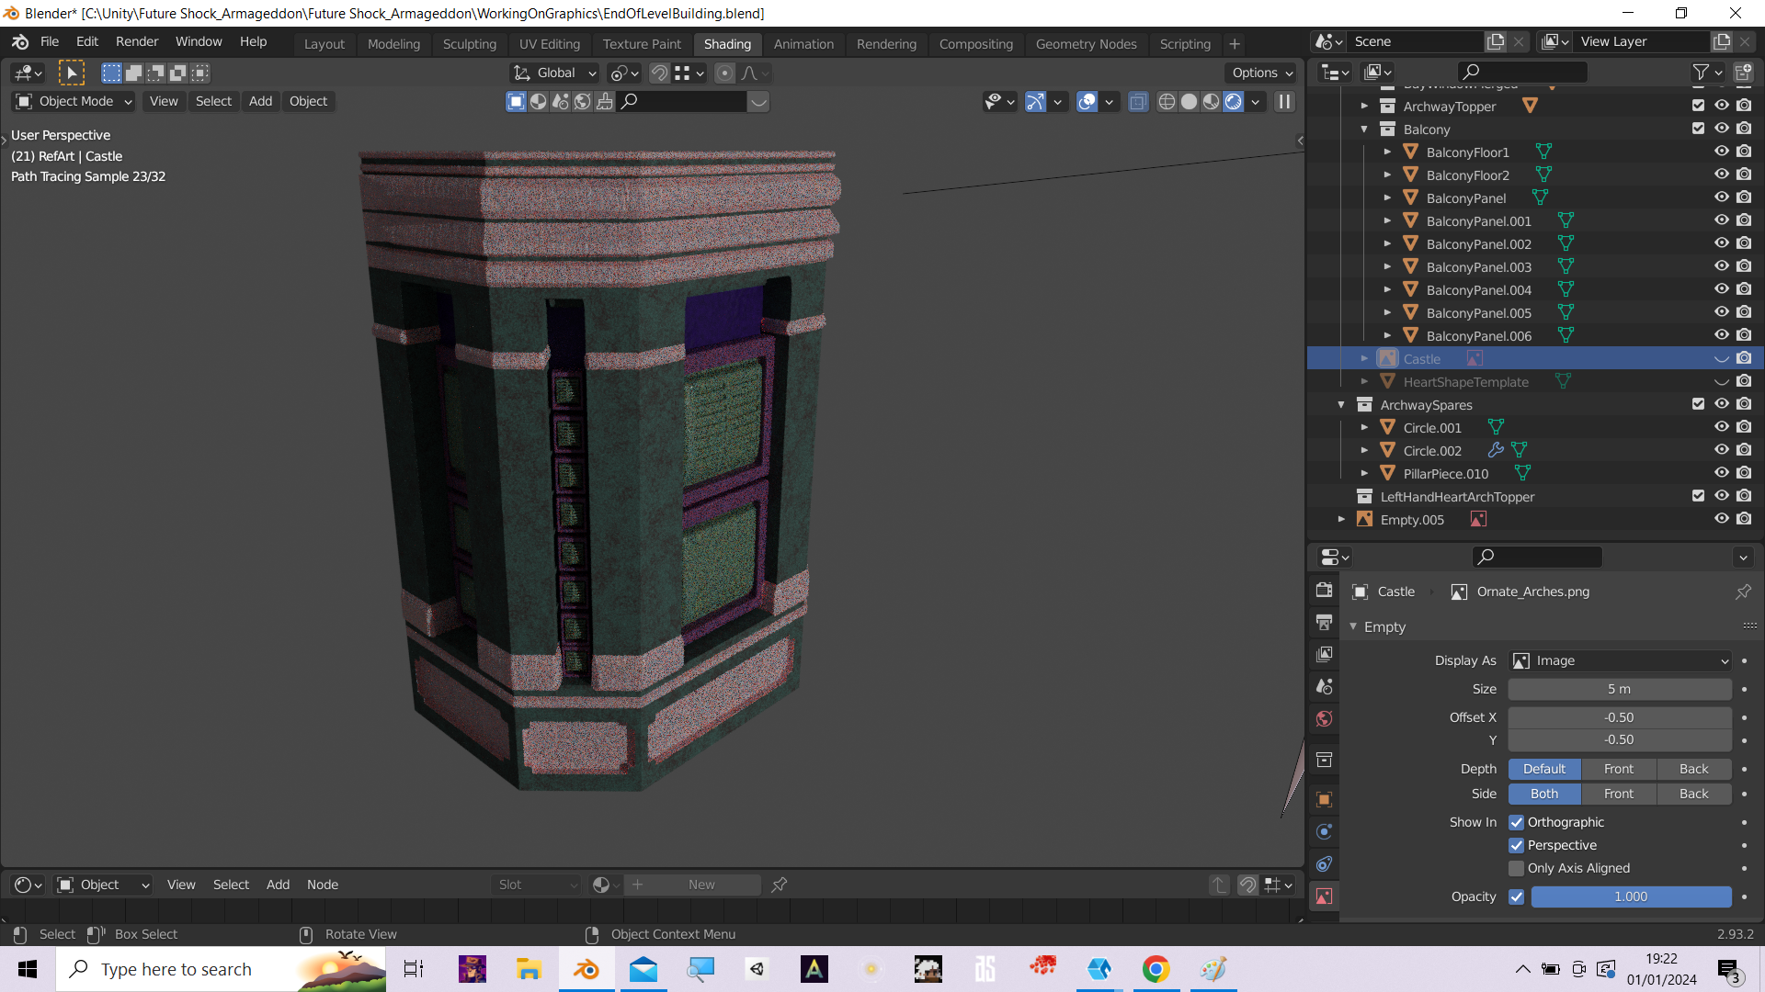Pin the node editor material slot
The image size is (1765, 992).
click(780, 885)
